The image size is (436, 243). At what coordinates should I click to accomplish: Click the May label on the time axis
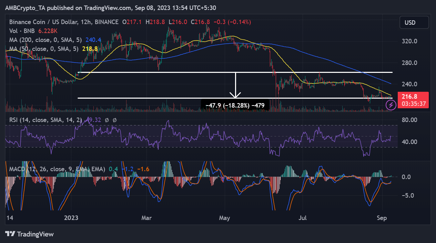coord(225,218)
